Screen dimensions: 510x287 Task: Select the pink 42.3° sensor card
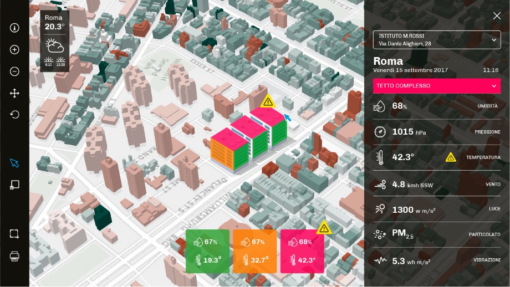coord(302,251)
